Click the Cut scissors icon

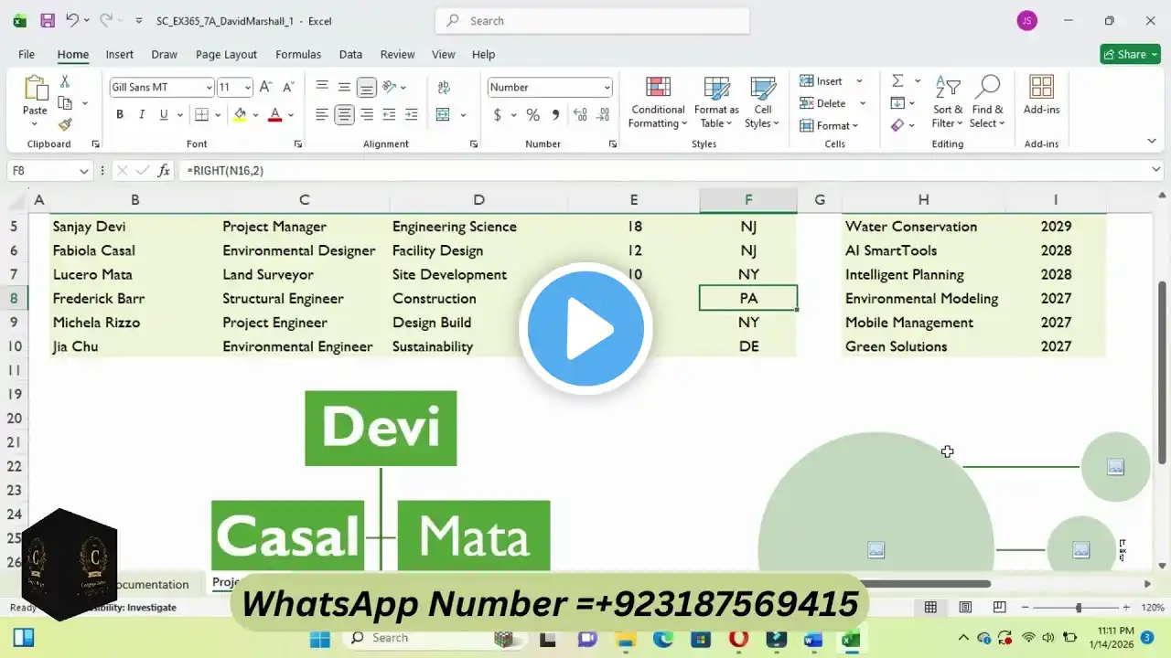[65, 81]
